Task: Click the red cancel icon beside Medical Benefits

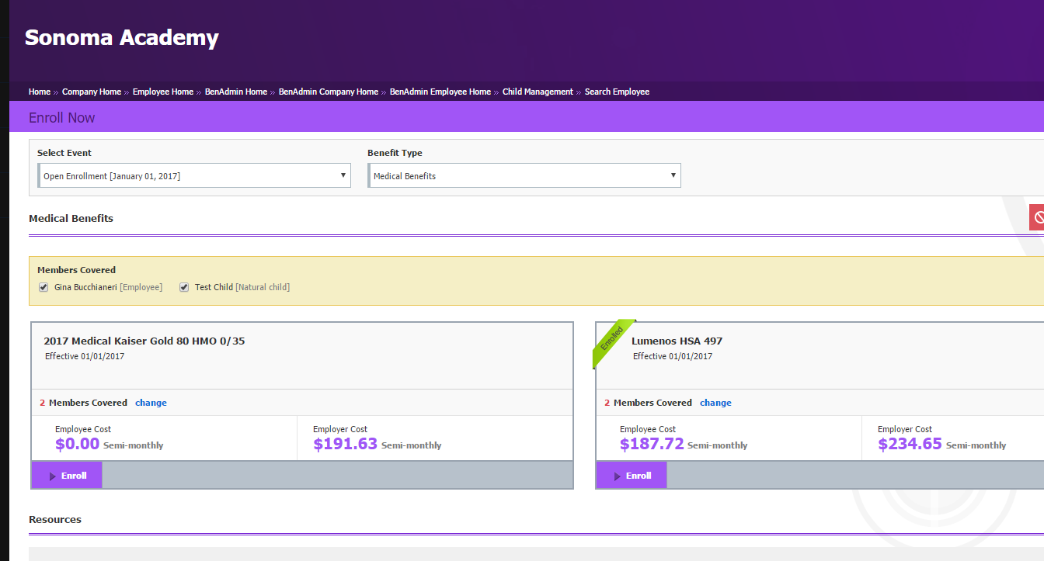Action: 1036,218
